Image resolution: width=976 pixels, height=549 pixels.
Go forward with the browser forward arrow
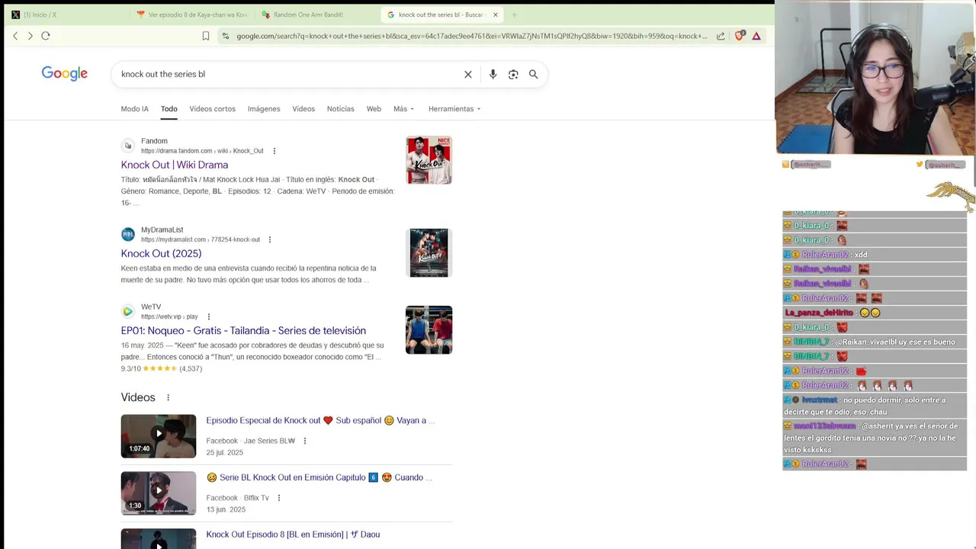pyautogui.click(x=30, y=36)
